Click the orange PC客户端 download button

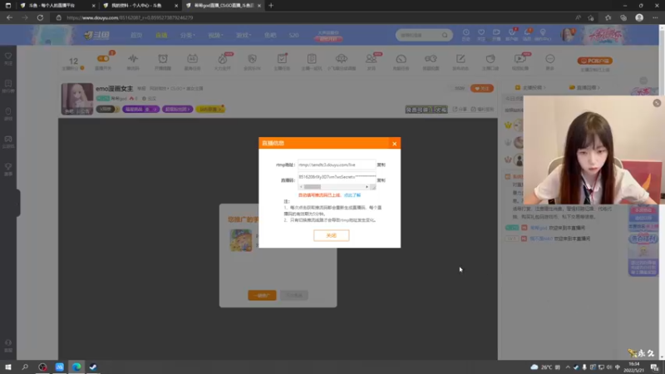[x=594, y=61]
